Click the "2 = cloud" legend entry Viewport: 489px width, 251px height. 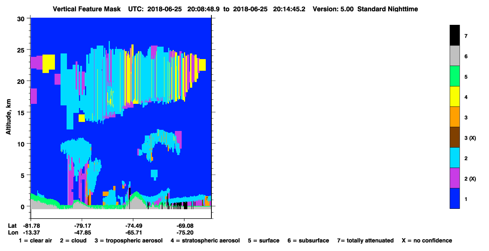click(x=73, y=240)
